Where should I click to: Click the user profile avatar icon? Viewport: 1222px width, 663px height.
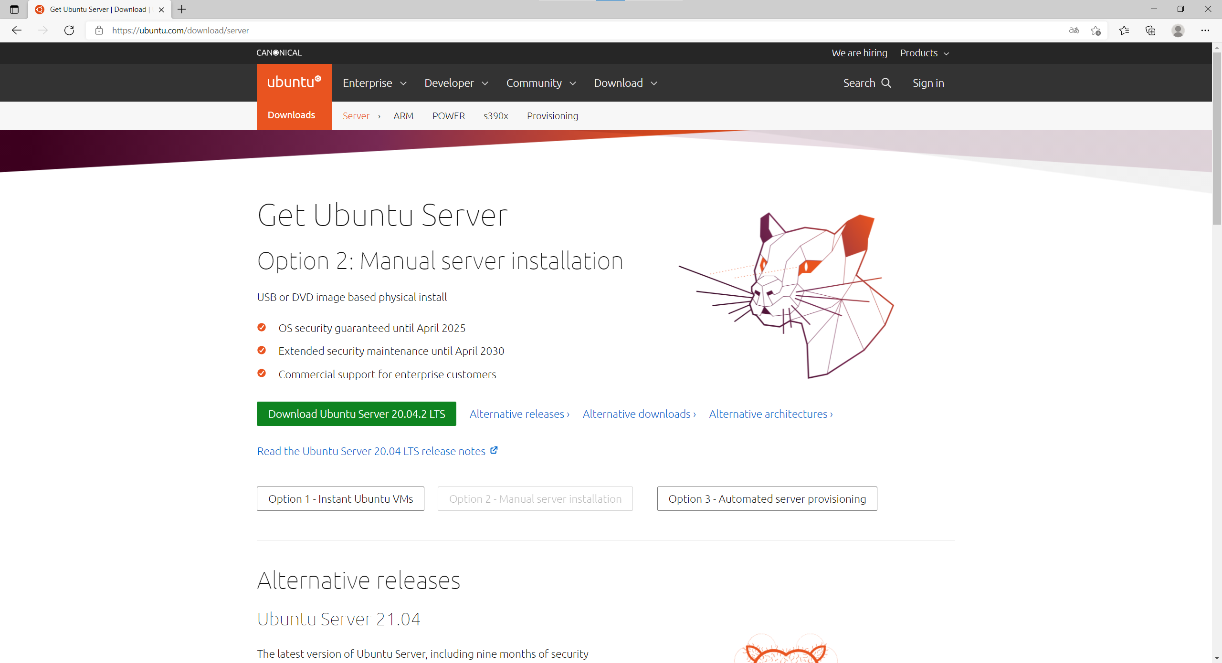[x=1178, y=31]
